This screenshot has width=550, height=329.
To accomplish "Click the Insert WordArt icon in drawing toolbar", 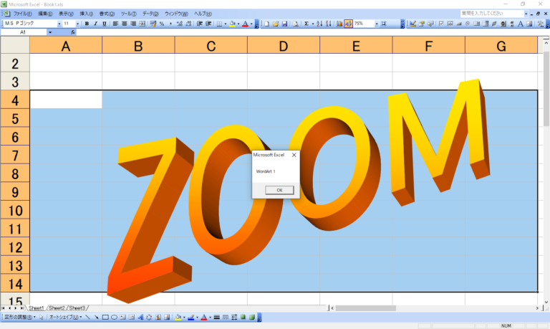I will coord(140,317).
